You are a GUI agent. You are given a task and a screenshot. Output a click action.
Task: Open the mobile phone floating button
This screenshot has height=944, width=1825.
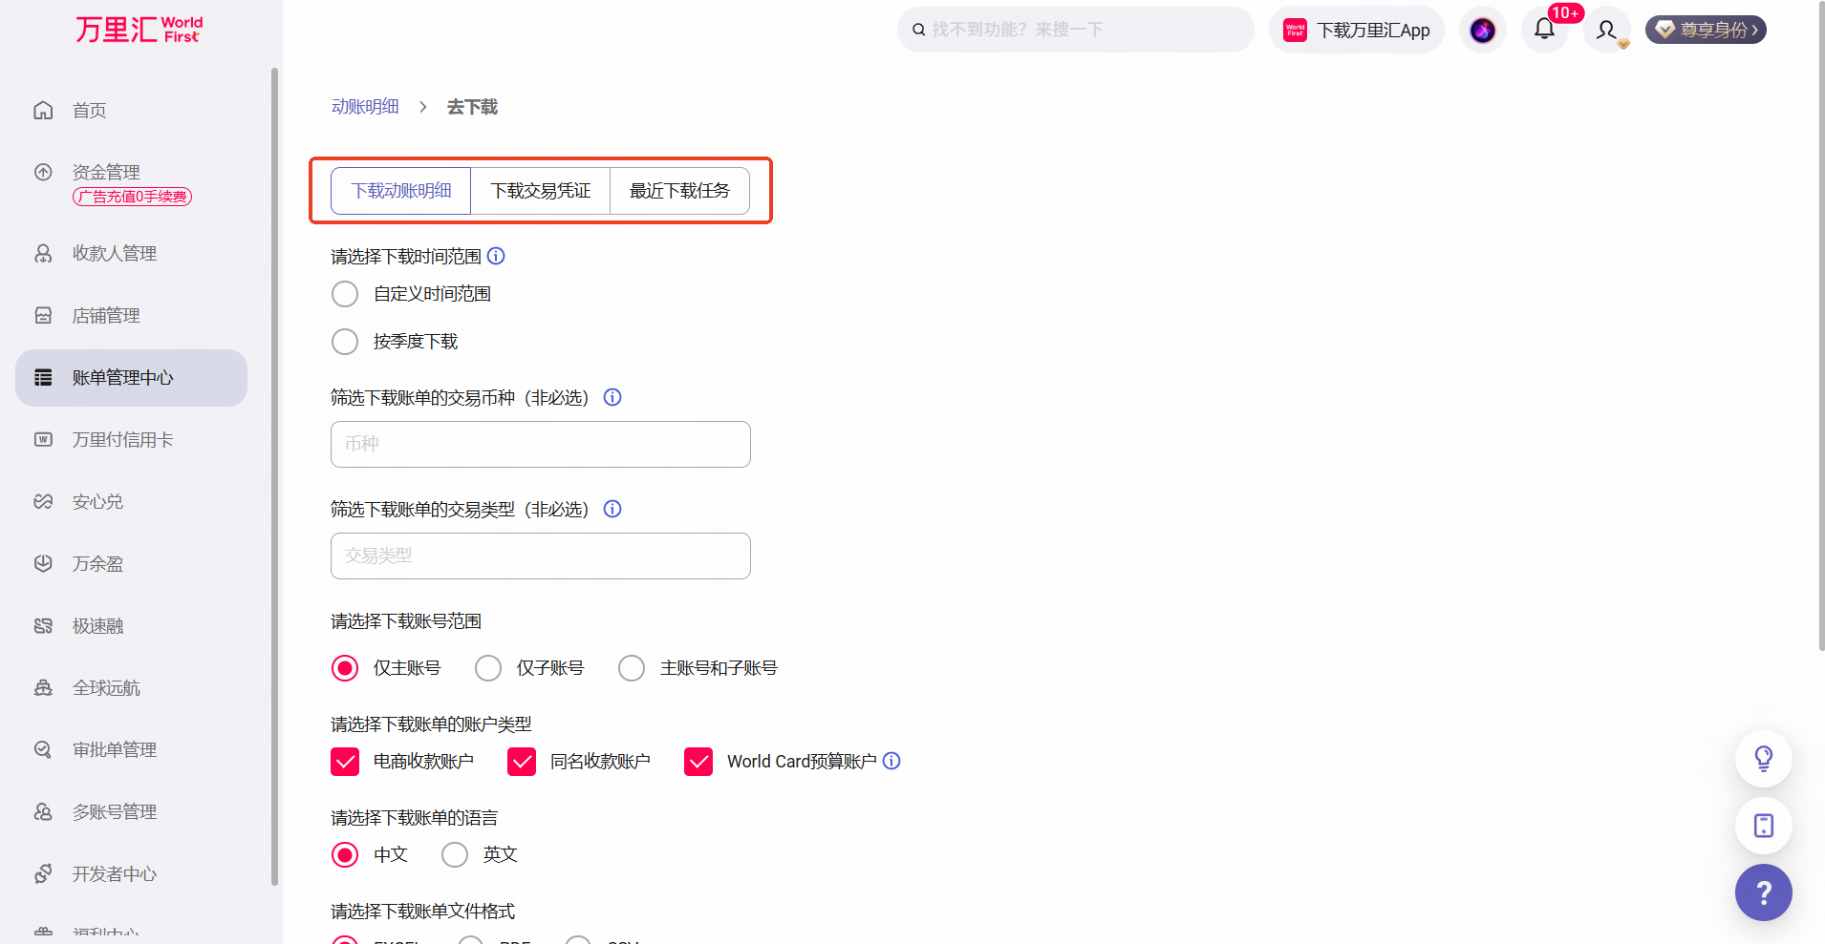tap(1763, 826)
